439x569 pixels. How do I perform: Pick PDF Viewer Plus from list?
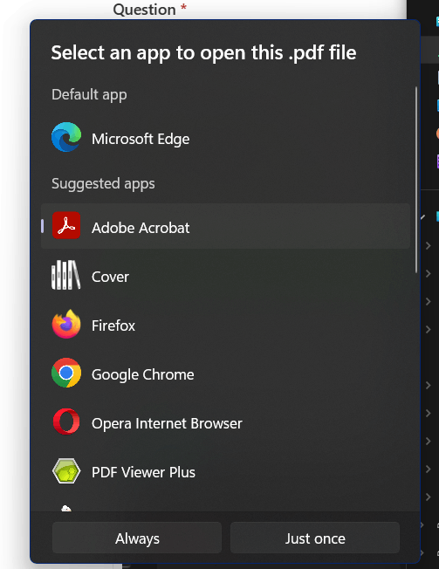tap(225, 471)
